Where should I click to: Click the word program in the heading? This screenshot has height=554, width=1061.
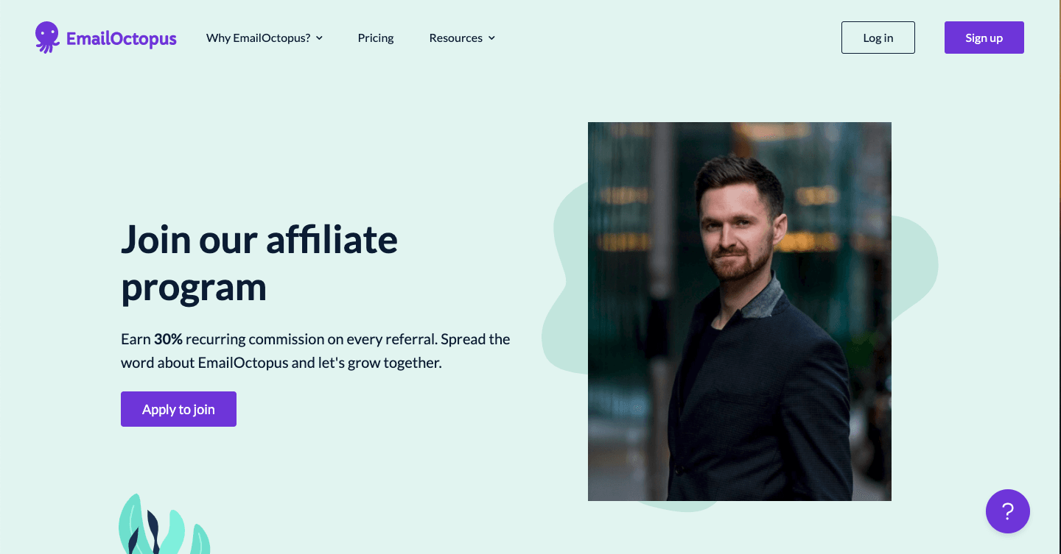tap(194, 288)
